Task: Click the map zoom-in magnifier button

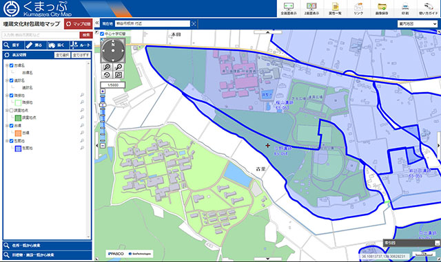Action: 107,67
